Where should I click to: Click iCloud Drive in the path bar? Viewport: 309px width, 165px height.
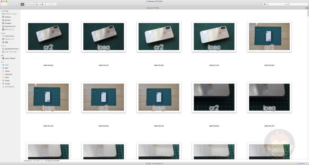pyautogui.click(x=27, y=161)
